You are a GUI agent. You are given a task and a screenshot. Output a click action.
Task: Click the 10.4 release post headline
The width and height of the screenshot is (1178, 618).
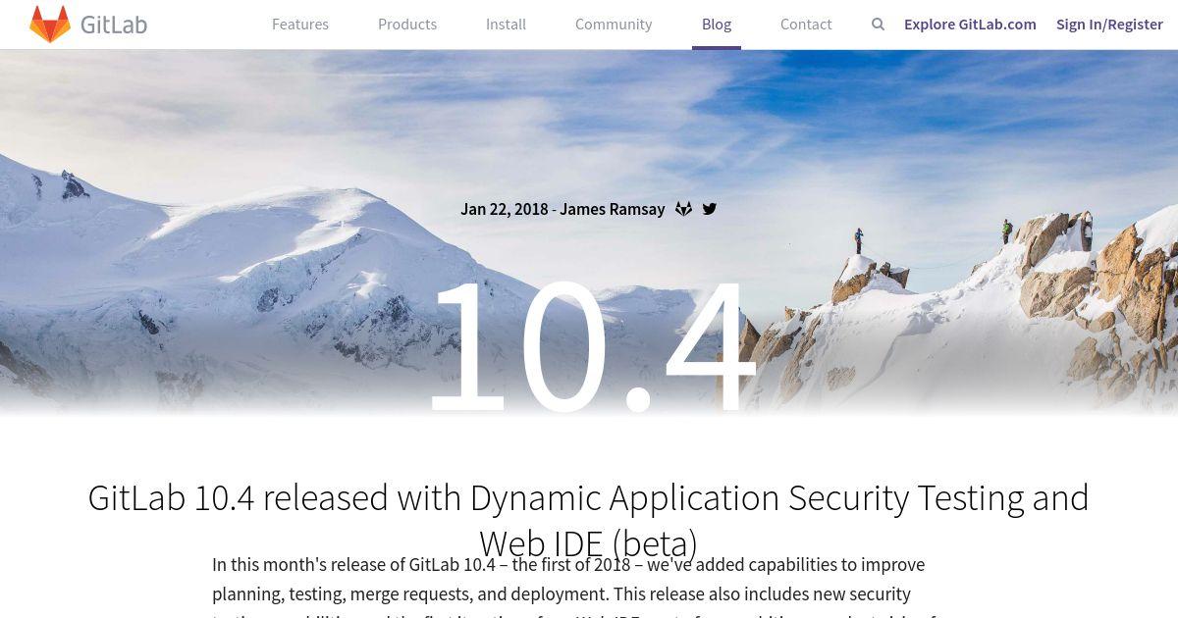click(589, 520)
